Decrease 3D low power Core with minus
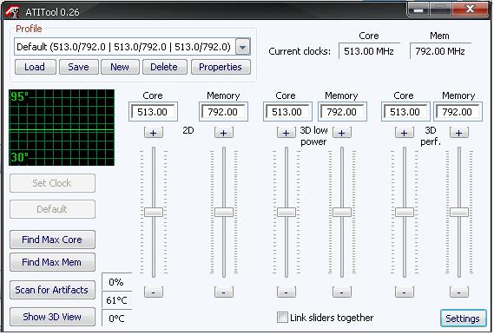 286,292
